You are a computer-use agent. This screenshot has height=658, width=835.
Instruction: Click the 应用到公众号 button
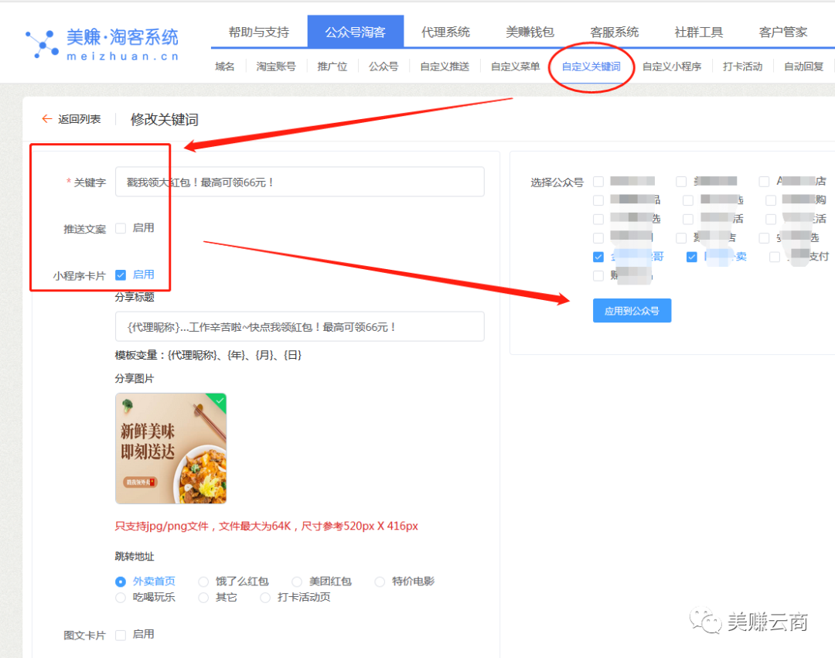pos(632,311)
